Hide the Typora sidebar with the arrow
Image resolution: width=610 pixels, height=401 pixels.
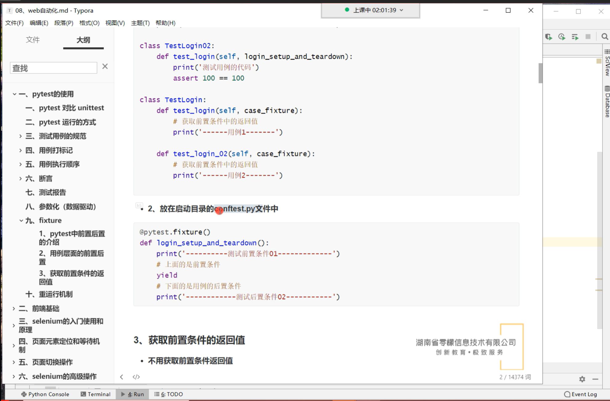(122, 377)
